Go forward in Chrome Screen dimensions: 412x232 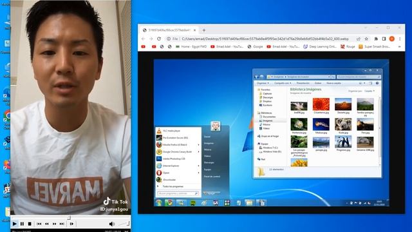point(151,39)
